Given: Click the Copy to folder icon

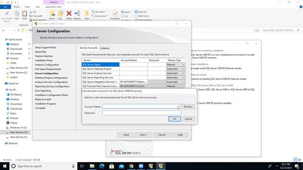Looking at the screenshot, I should point(60,14).
